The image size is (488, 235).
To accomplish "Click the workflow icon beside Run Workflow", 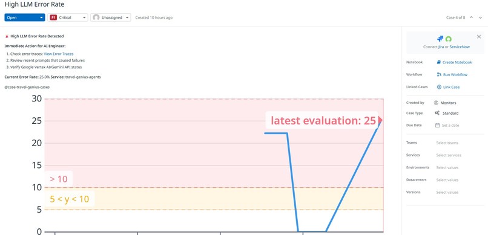I will click(x=439, y=75).
